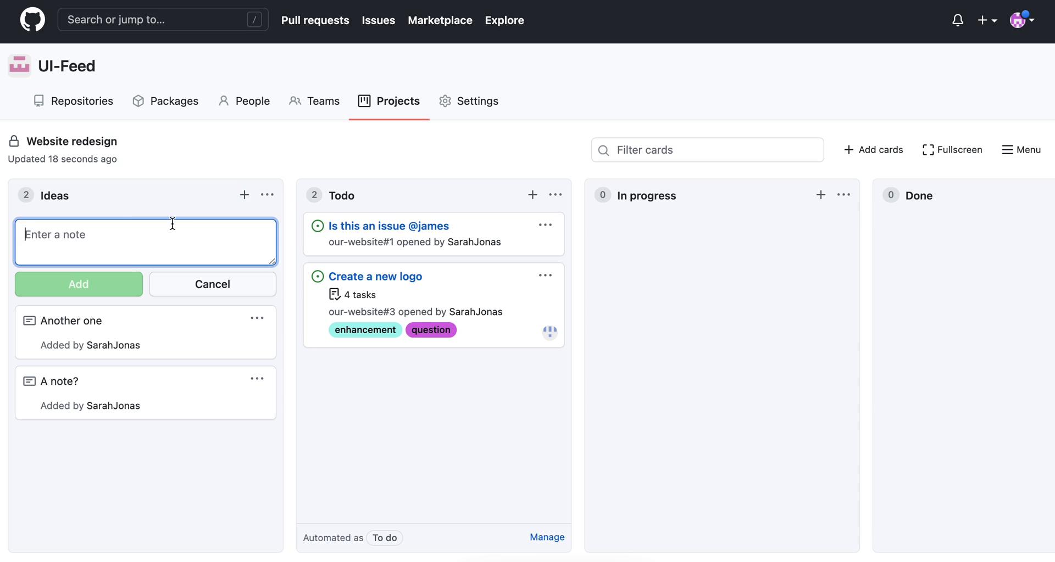Viewport: 1055px width, 562px height.
Task: Click the open issue icon for Is this an issue
Action: pyautogui.click(x=318, y=226)
